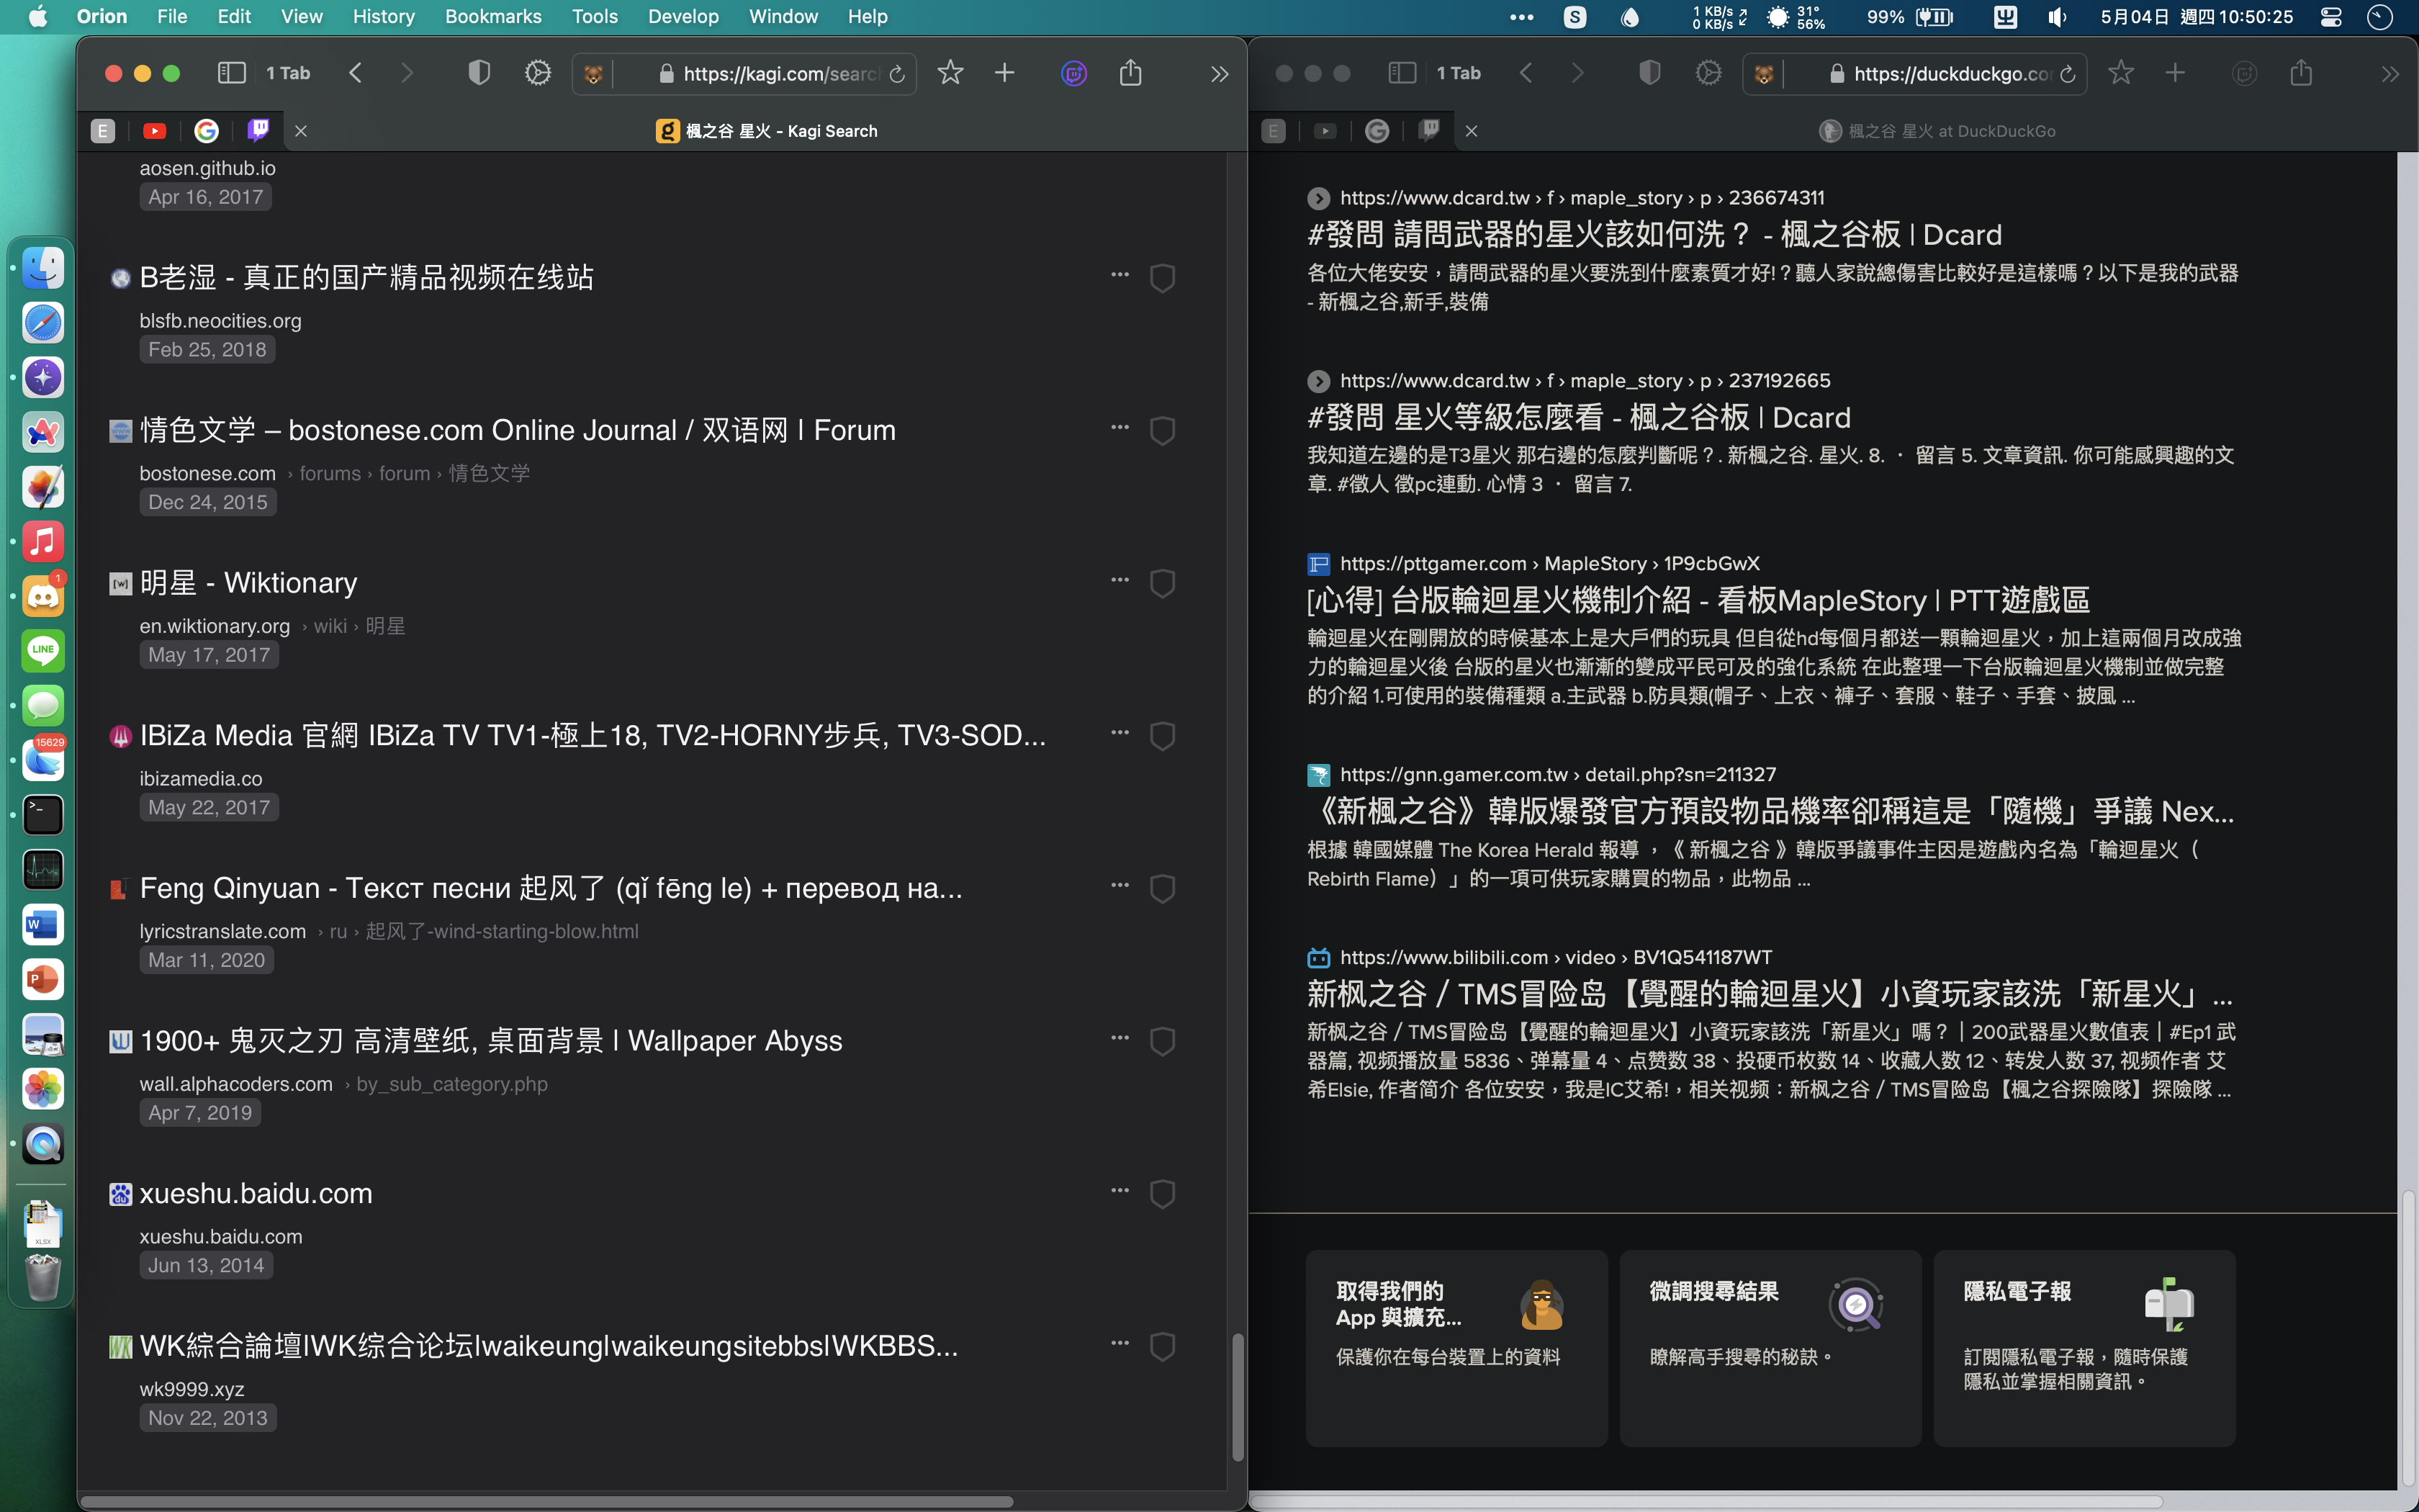Open the 明星 - Wiktionary result

248,583
